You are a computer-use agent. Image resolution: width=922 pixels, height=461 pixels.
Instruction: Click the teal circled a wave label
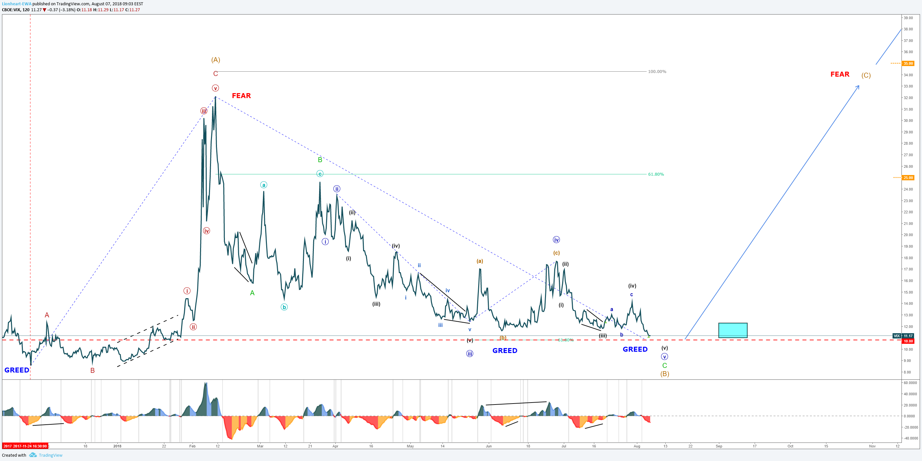point(264,185)
